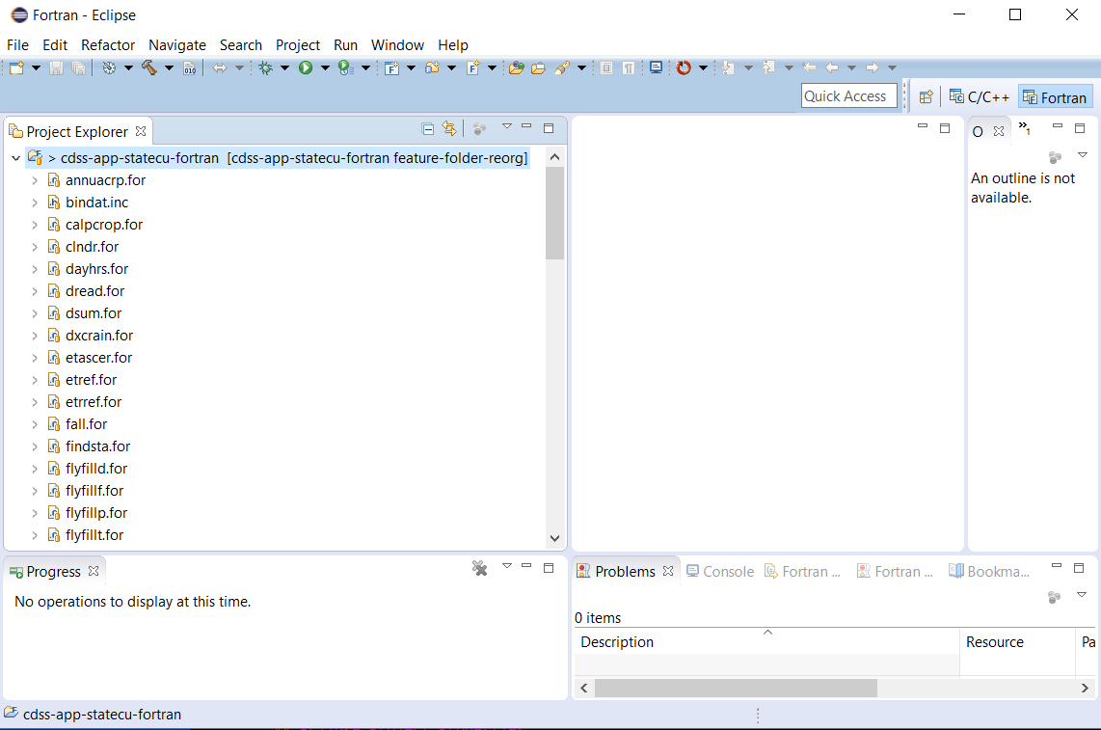Build the project using the hammer icon
This screenshot has width=1101, height=730.
point(149,68)
